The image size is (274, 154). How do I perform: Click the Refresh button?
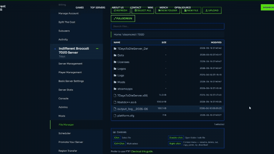coord(120,10)
